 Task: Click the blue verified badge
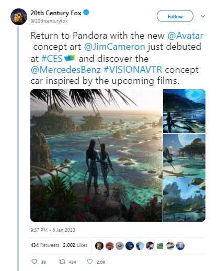click(86, 13)
